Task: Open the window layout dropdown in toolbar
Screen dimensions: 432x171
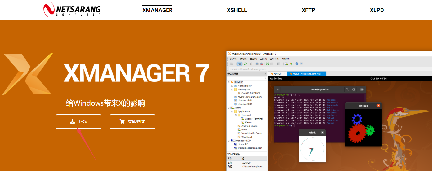Action: (282, 64)
